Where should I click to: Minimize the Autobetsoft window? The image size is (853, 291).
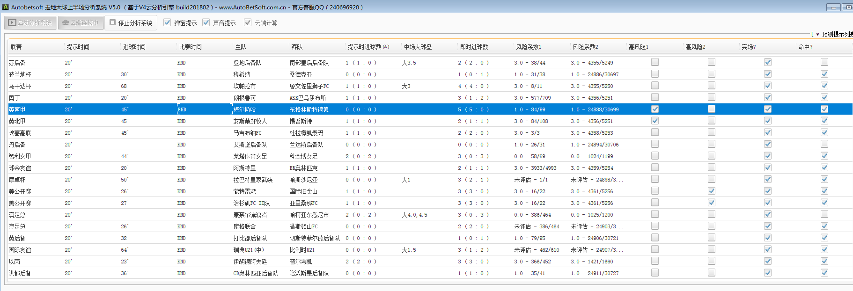pyautogui.click(x=833, y=7)
